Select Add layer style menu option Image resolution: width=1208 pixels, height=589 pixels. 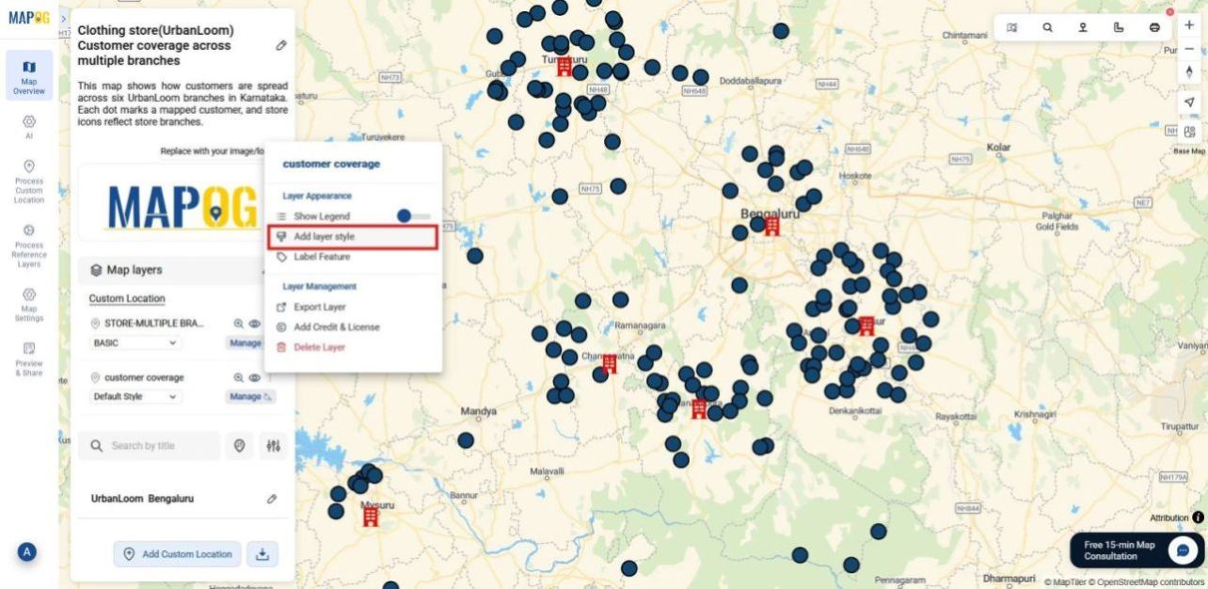click(x=324, y=237)
